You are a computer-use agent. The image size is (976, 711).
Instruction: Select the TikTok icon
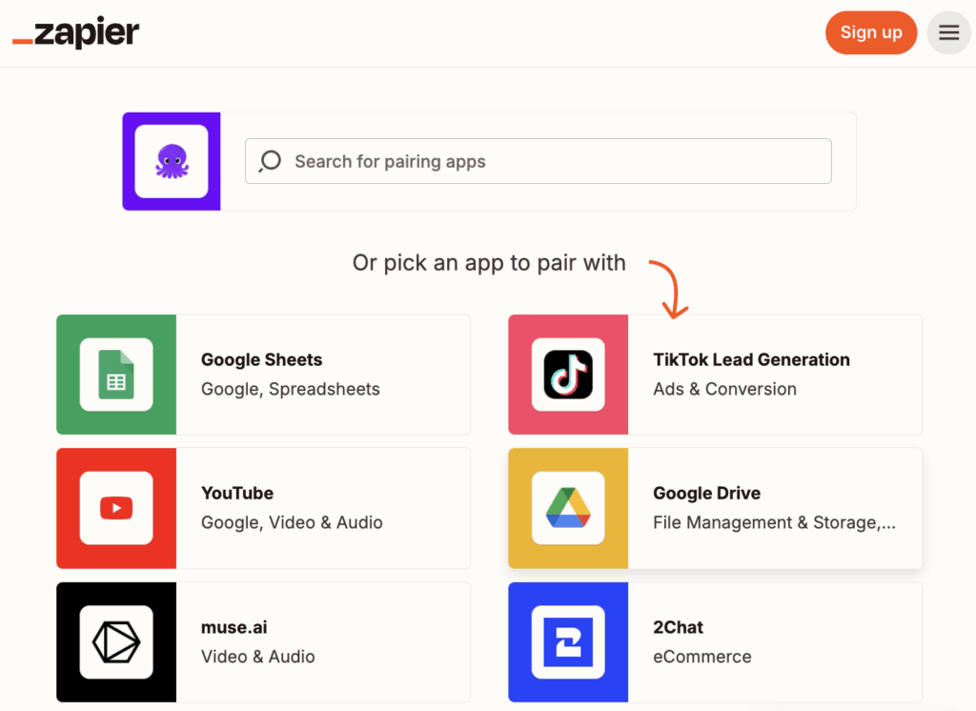tap(568, 375)
